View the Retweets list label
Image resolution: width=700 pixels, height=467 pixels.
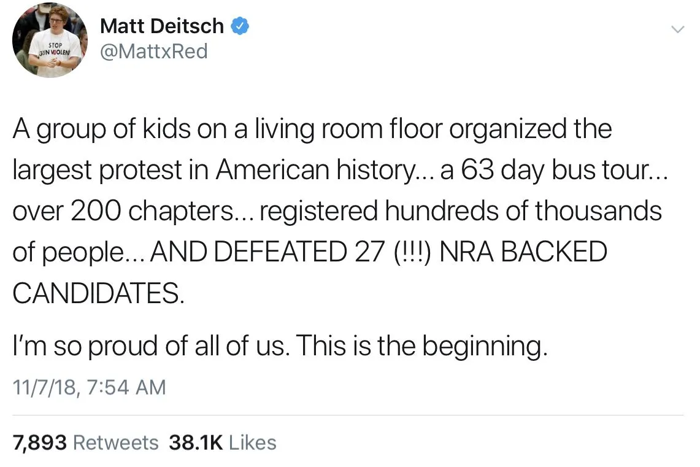coord(115,442)
